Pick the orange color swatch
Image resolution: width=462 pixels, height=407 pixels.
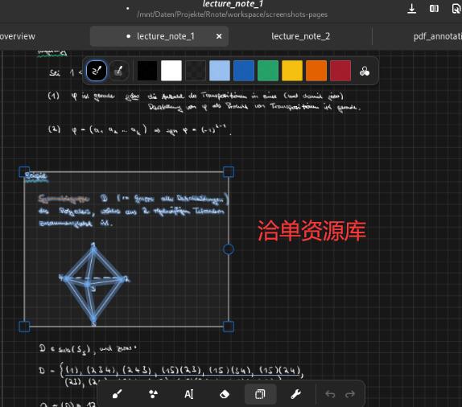click(316, 71)
